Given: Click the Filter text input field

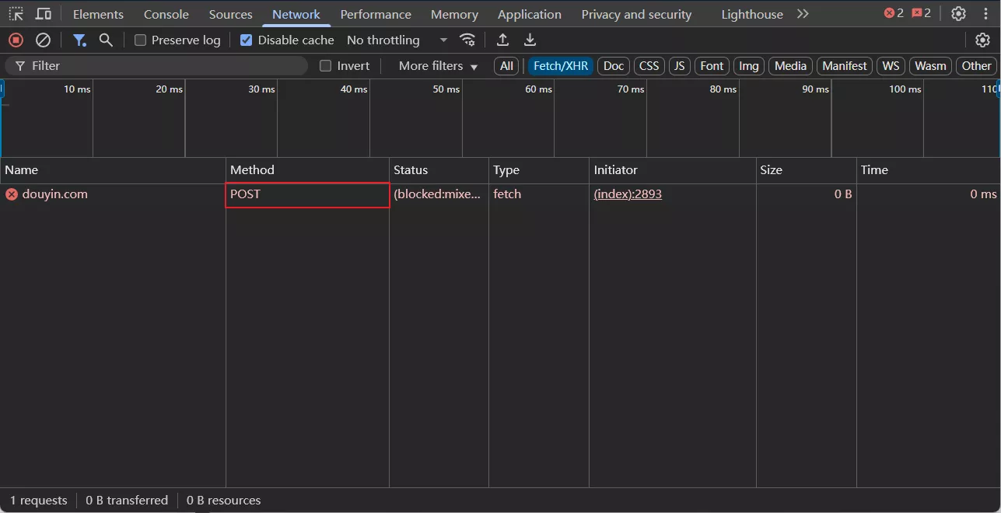Looking at the screenshot, I should (x=163, y=66).
